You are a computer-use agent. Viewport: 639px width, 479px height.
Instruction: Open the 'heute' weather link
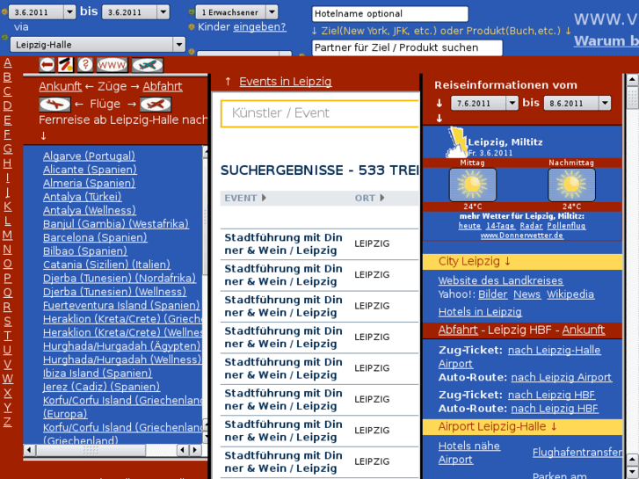(x=469, y=226)
